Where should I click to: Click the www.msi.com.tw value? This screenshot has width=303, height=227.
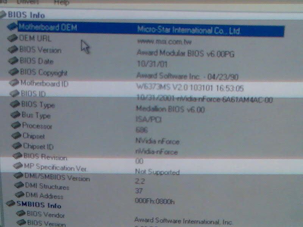tap(164, 42)
